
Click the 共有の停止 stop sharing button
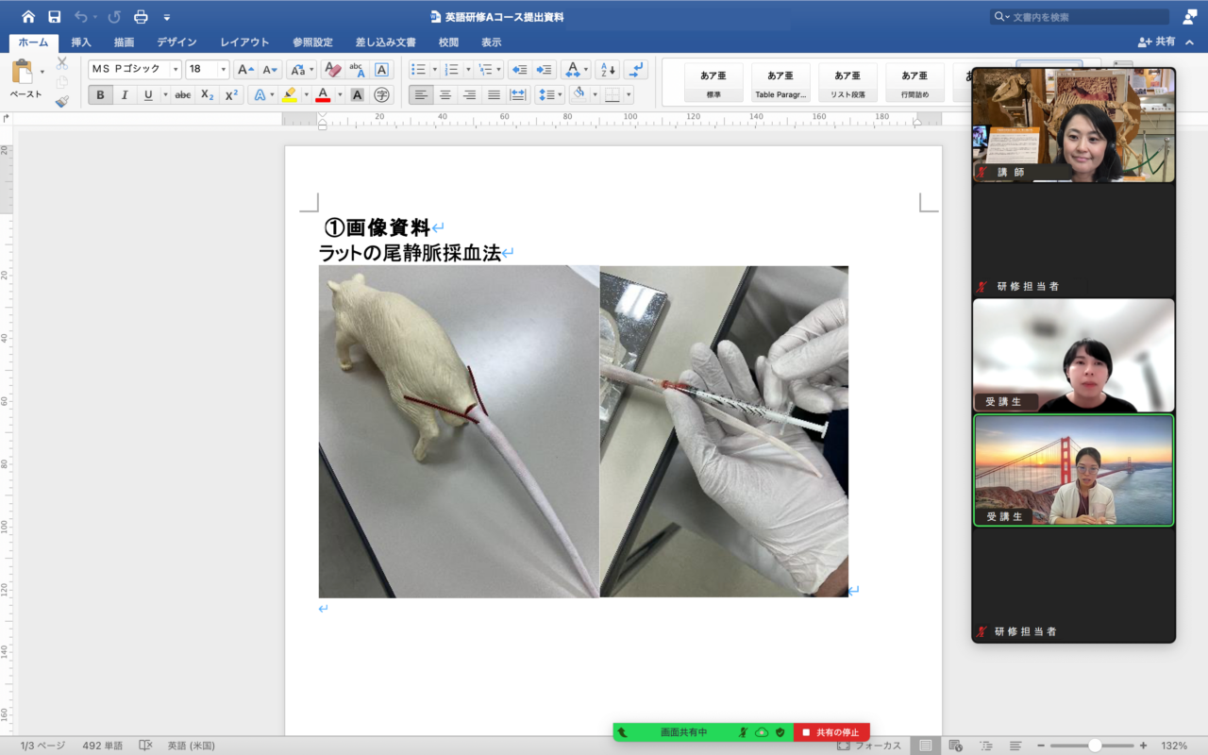tap(831, 732)
